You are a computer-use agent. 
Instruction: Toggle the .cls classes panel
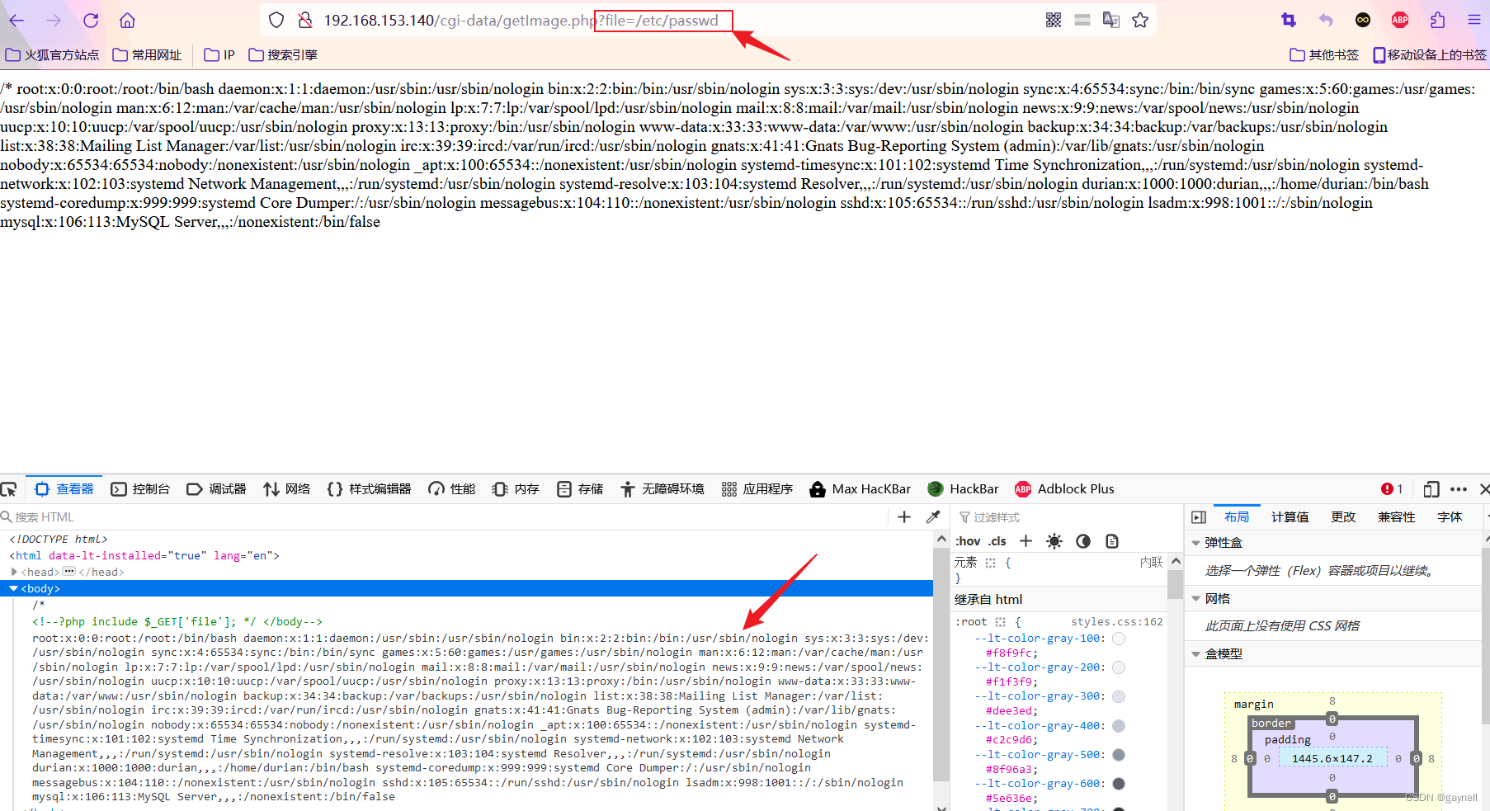tap(997, 541)
